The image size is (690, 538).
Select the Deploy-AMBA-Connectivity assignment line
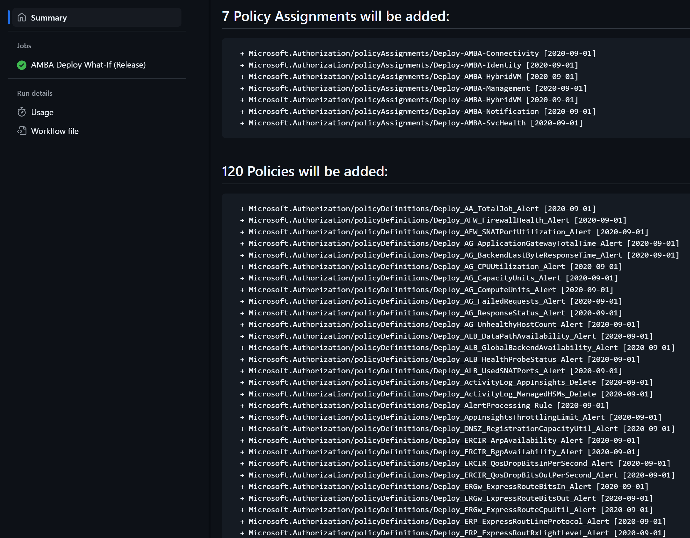(418, 53)
